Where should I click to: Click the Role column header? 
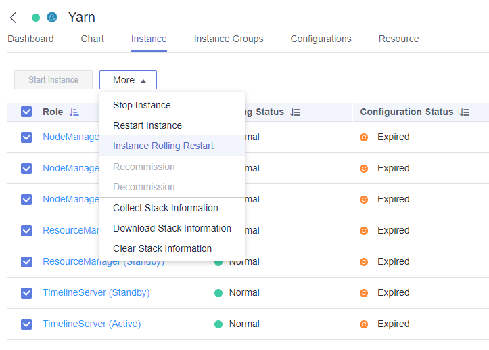coord(53,112)
